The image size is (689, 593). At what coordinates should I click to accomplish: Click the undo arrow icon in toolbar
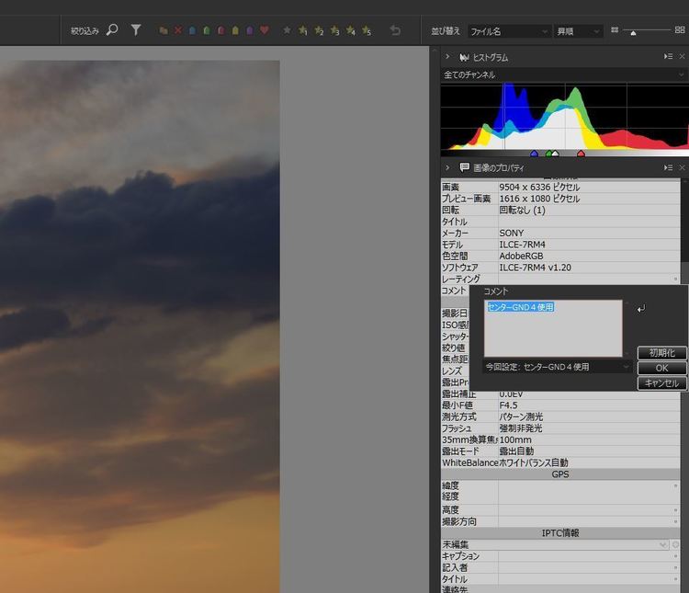[395, 30]
